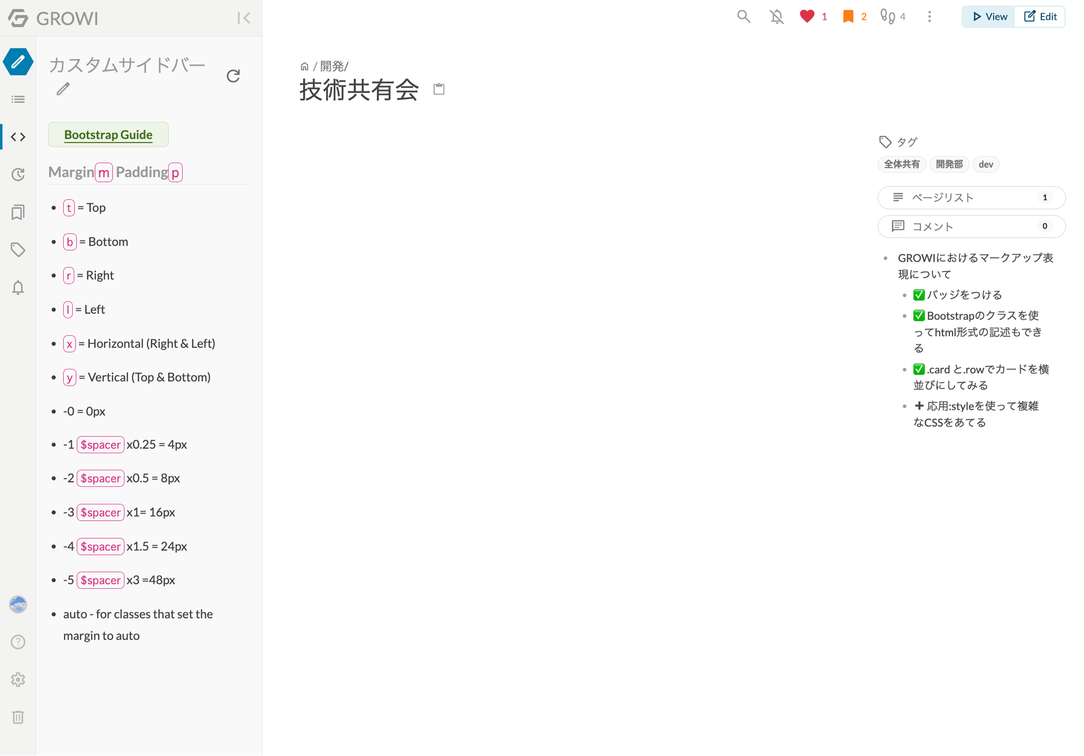Open the Bootstrap Guide link
The height and width of the screenshot is (756, 1084).
click(x=108, y=135)
